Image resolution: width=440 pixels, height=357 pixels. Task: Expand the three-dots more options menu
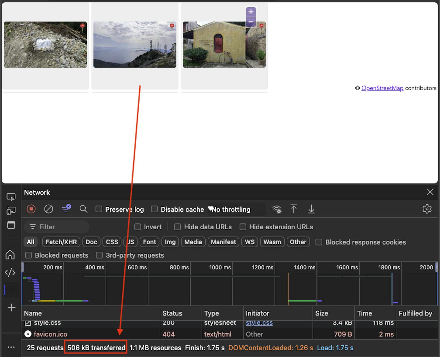tap(11, 347)
